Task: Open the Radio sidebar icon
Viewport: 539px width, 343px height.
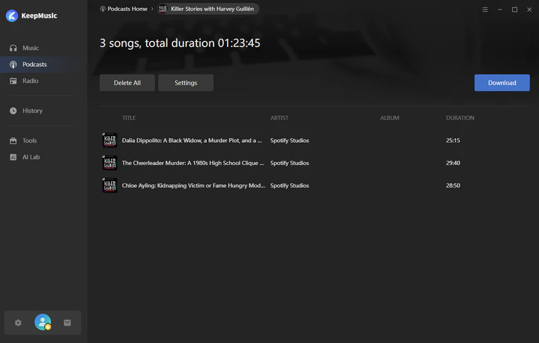Action: point(13,81)
